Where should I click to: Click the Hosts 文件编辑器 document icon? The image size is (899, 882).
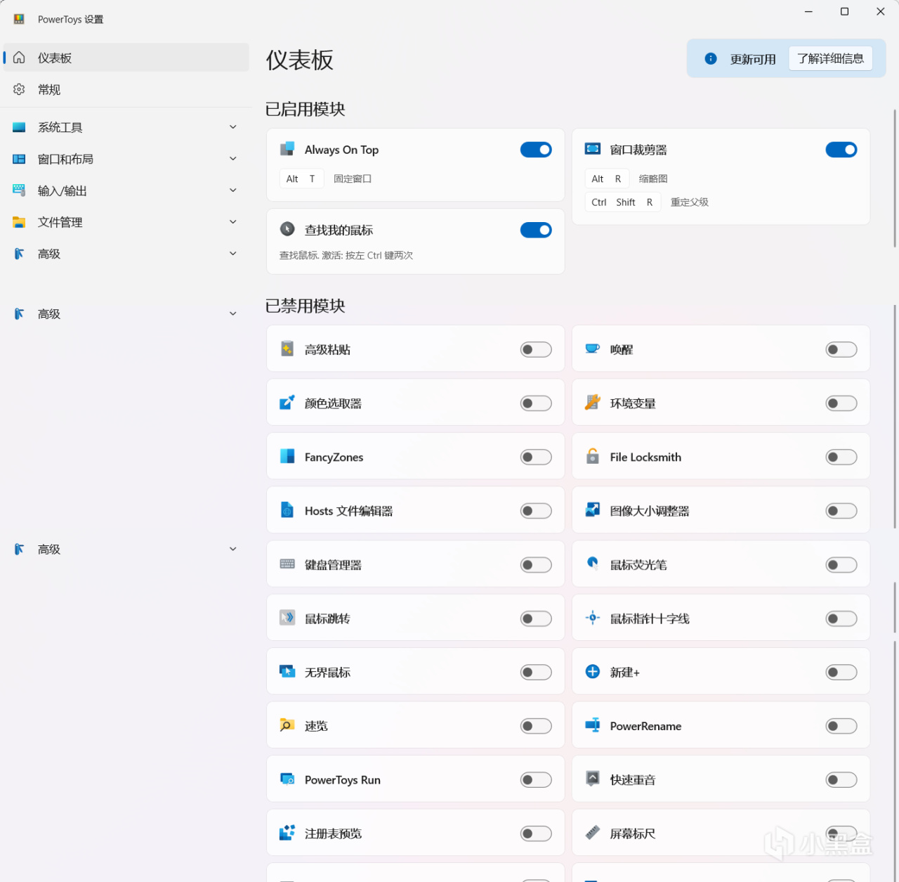pos(287,510)
